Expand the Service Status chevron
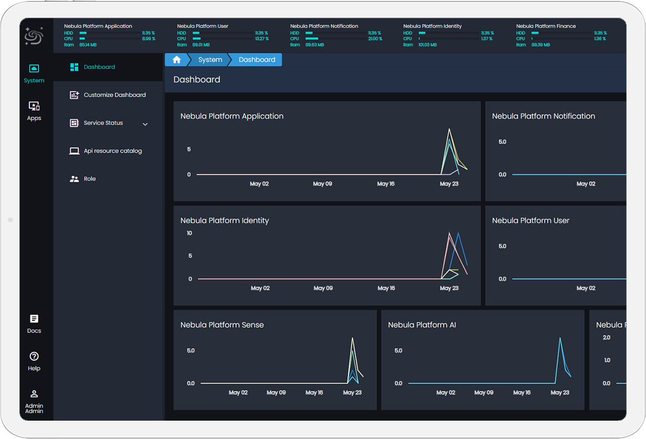Viewport: 646px width, 439px height. [x=145, y=124]
